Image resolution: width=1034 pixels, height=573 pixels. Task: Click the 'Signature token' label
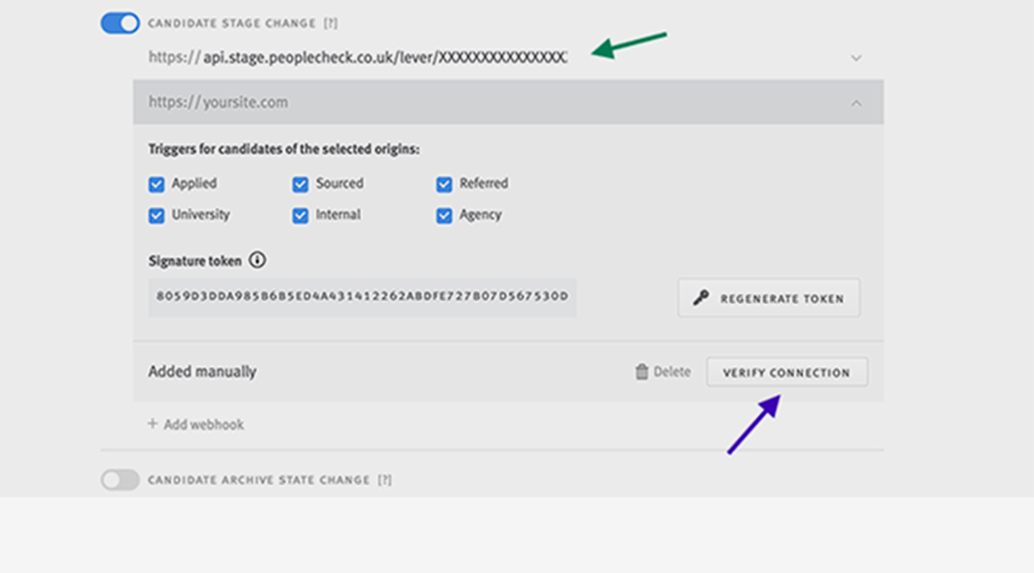pyautogui.click(x=195, y=261)
